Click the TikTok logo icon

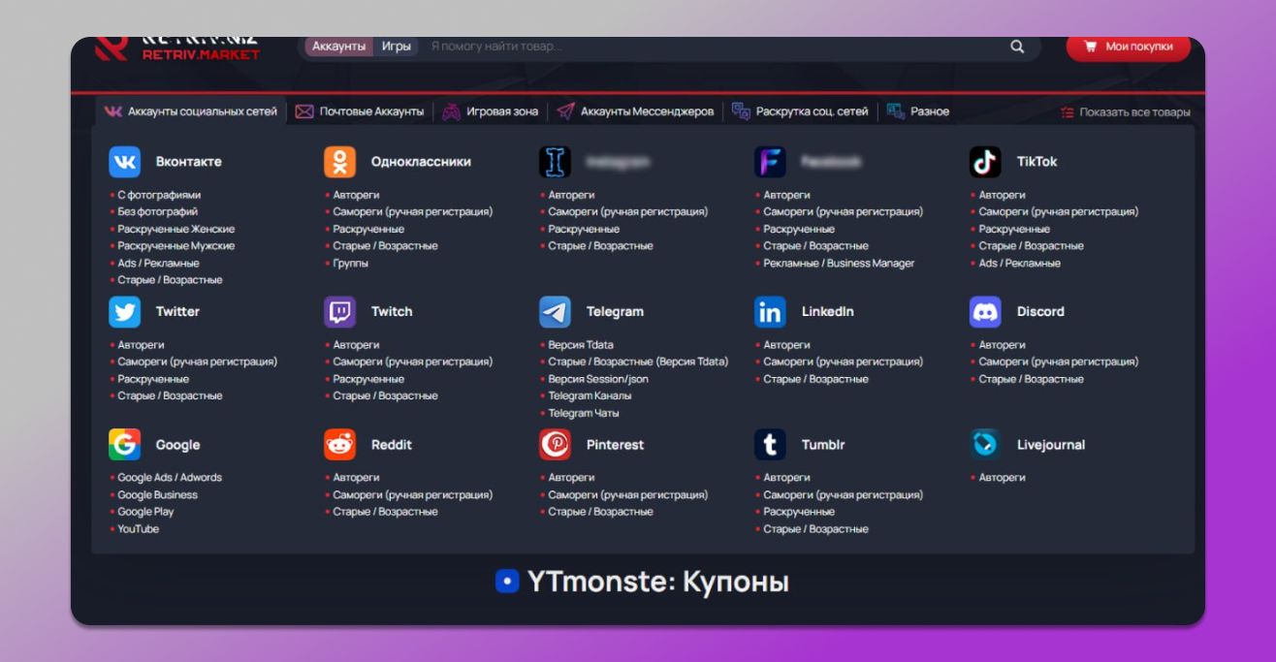[985, 162]
